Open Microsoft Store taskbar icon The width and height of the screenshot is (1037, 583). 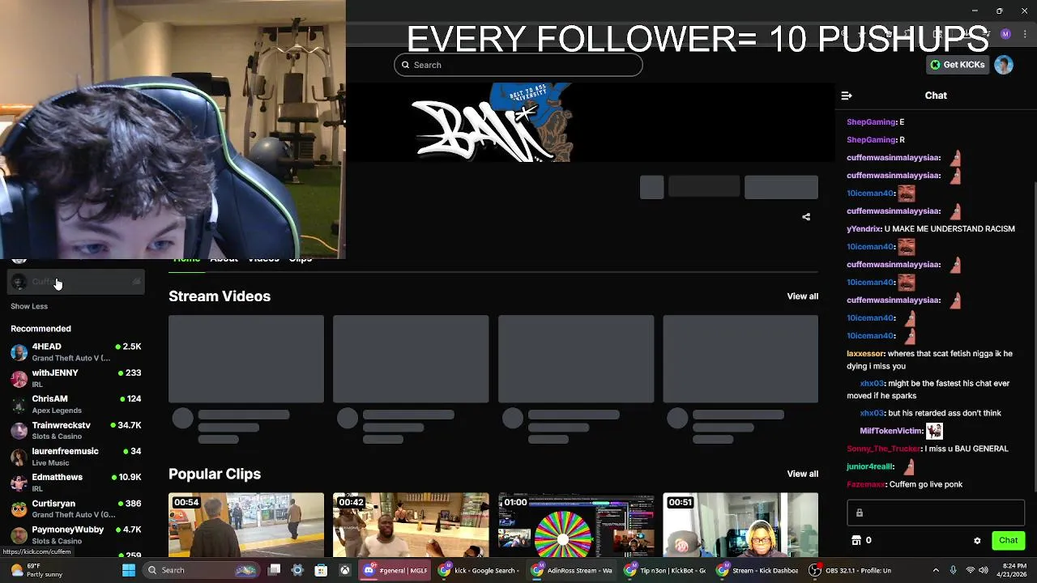coord(321,570)
